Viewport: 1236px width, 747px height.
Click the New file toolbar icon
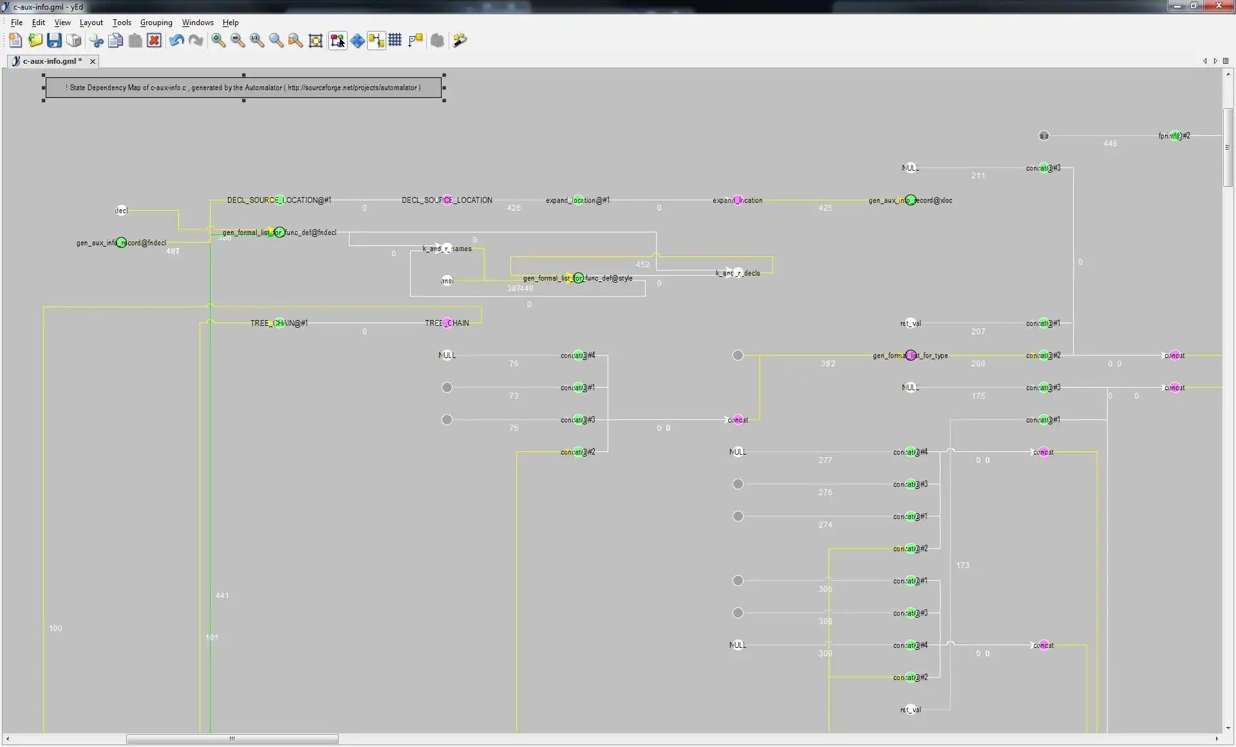point(15,40)
